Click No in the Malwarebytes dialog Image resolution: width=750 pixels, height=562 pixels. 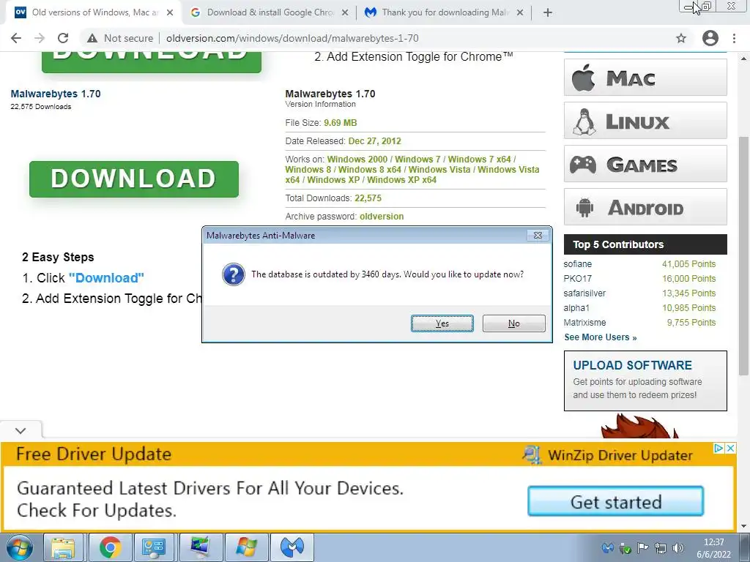tap(513, 323)
